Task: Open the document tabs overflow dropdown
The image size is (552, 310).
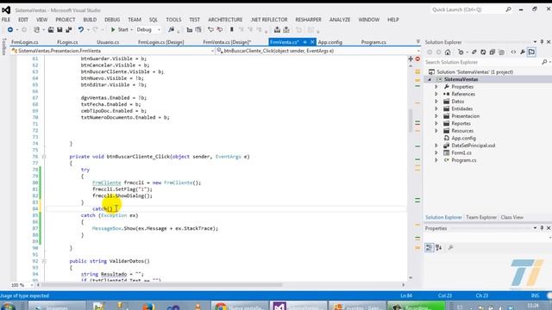Action: (x=417, y=42)
